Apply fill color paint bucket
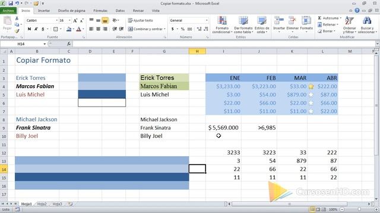Screen dimensions: 380x213 click(69, 29)
